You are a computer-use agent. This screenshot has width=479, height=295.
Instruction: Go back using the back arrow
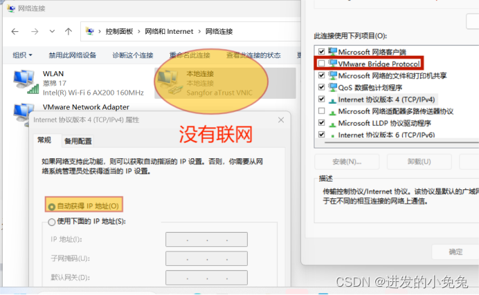click(x=15, y=31)
